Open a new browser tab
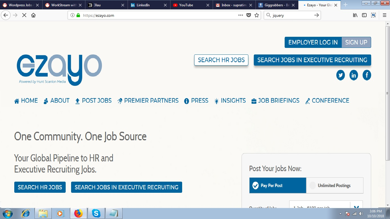Image resolution: width=390 pixels, height=219 pixels. click(345, 5)
